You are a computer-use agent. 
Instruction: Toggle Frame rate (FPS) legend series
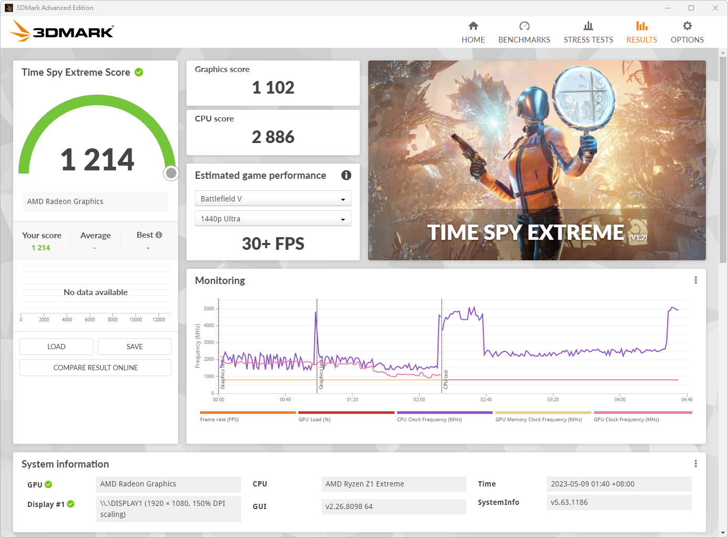point(248,417)
